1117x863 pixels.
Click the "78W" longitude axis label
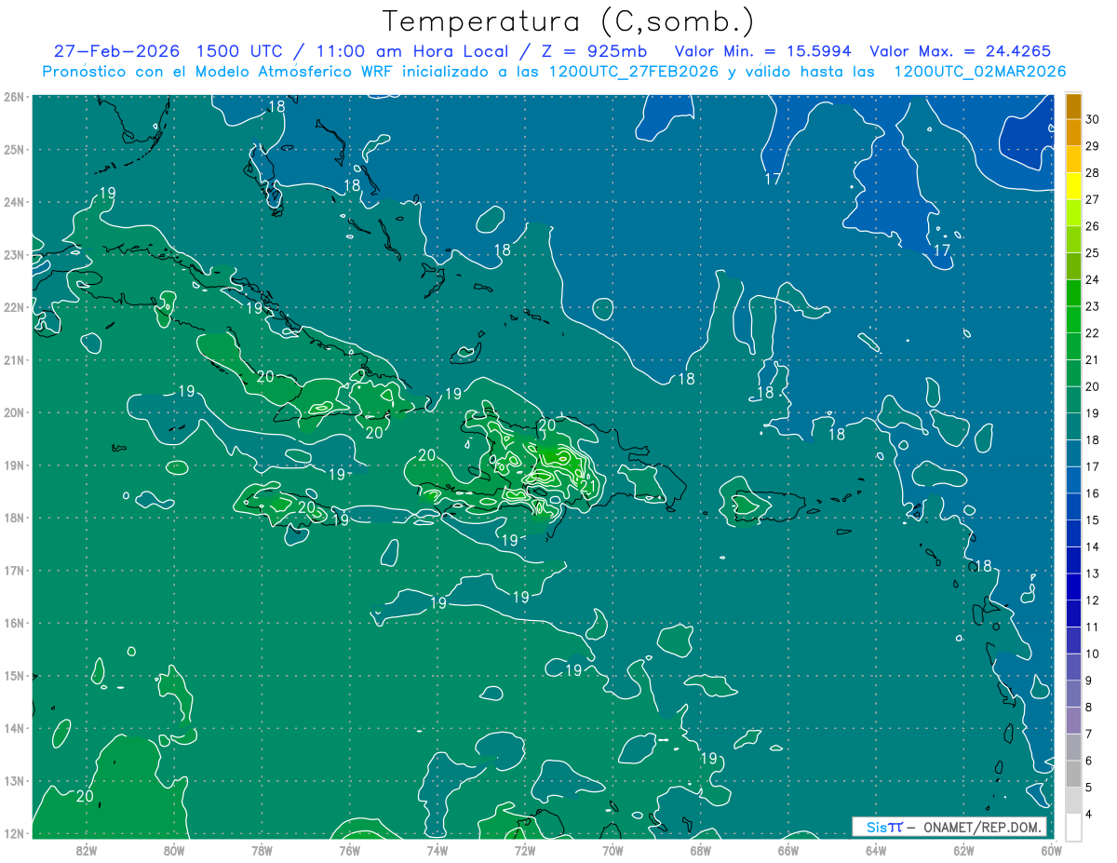point(262,850)
